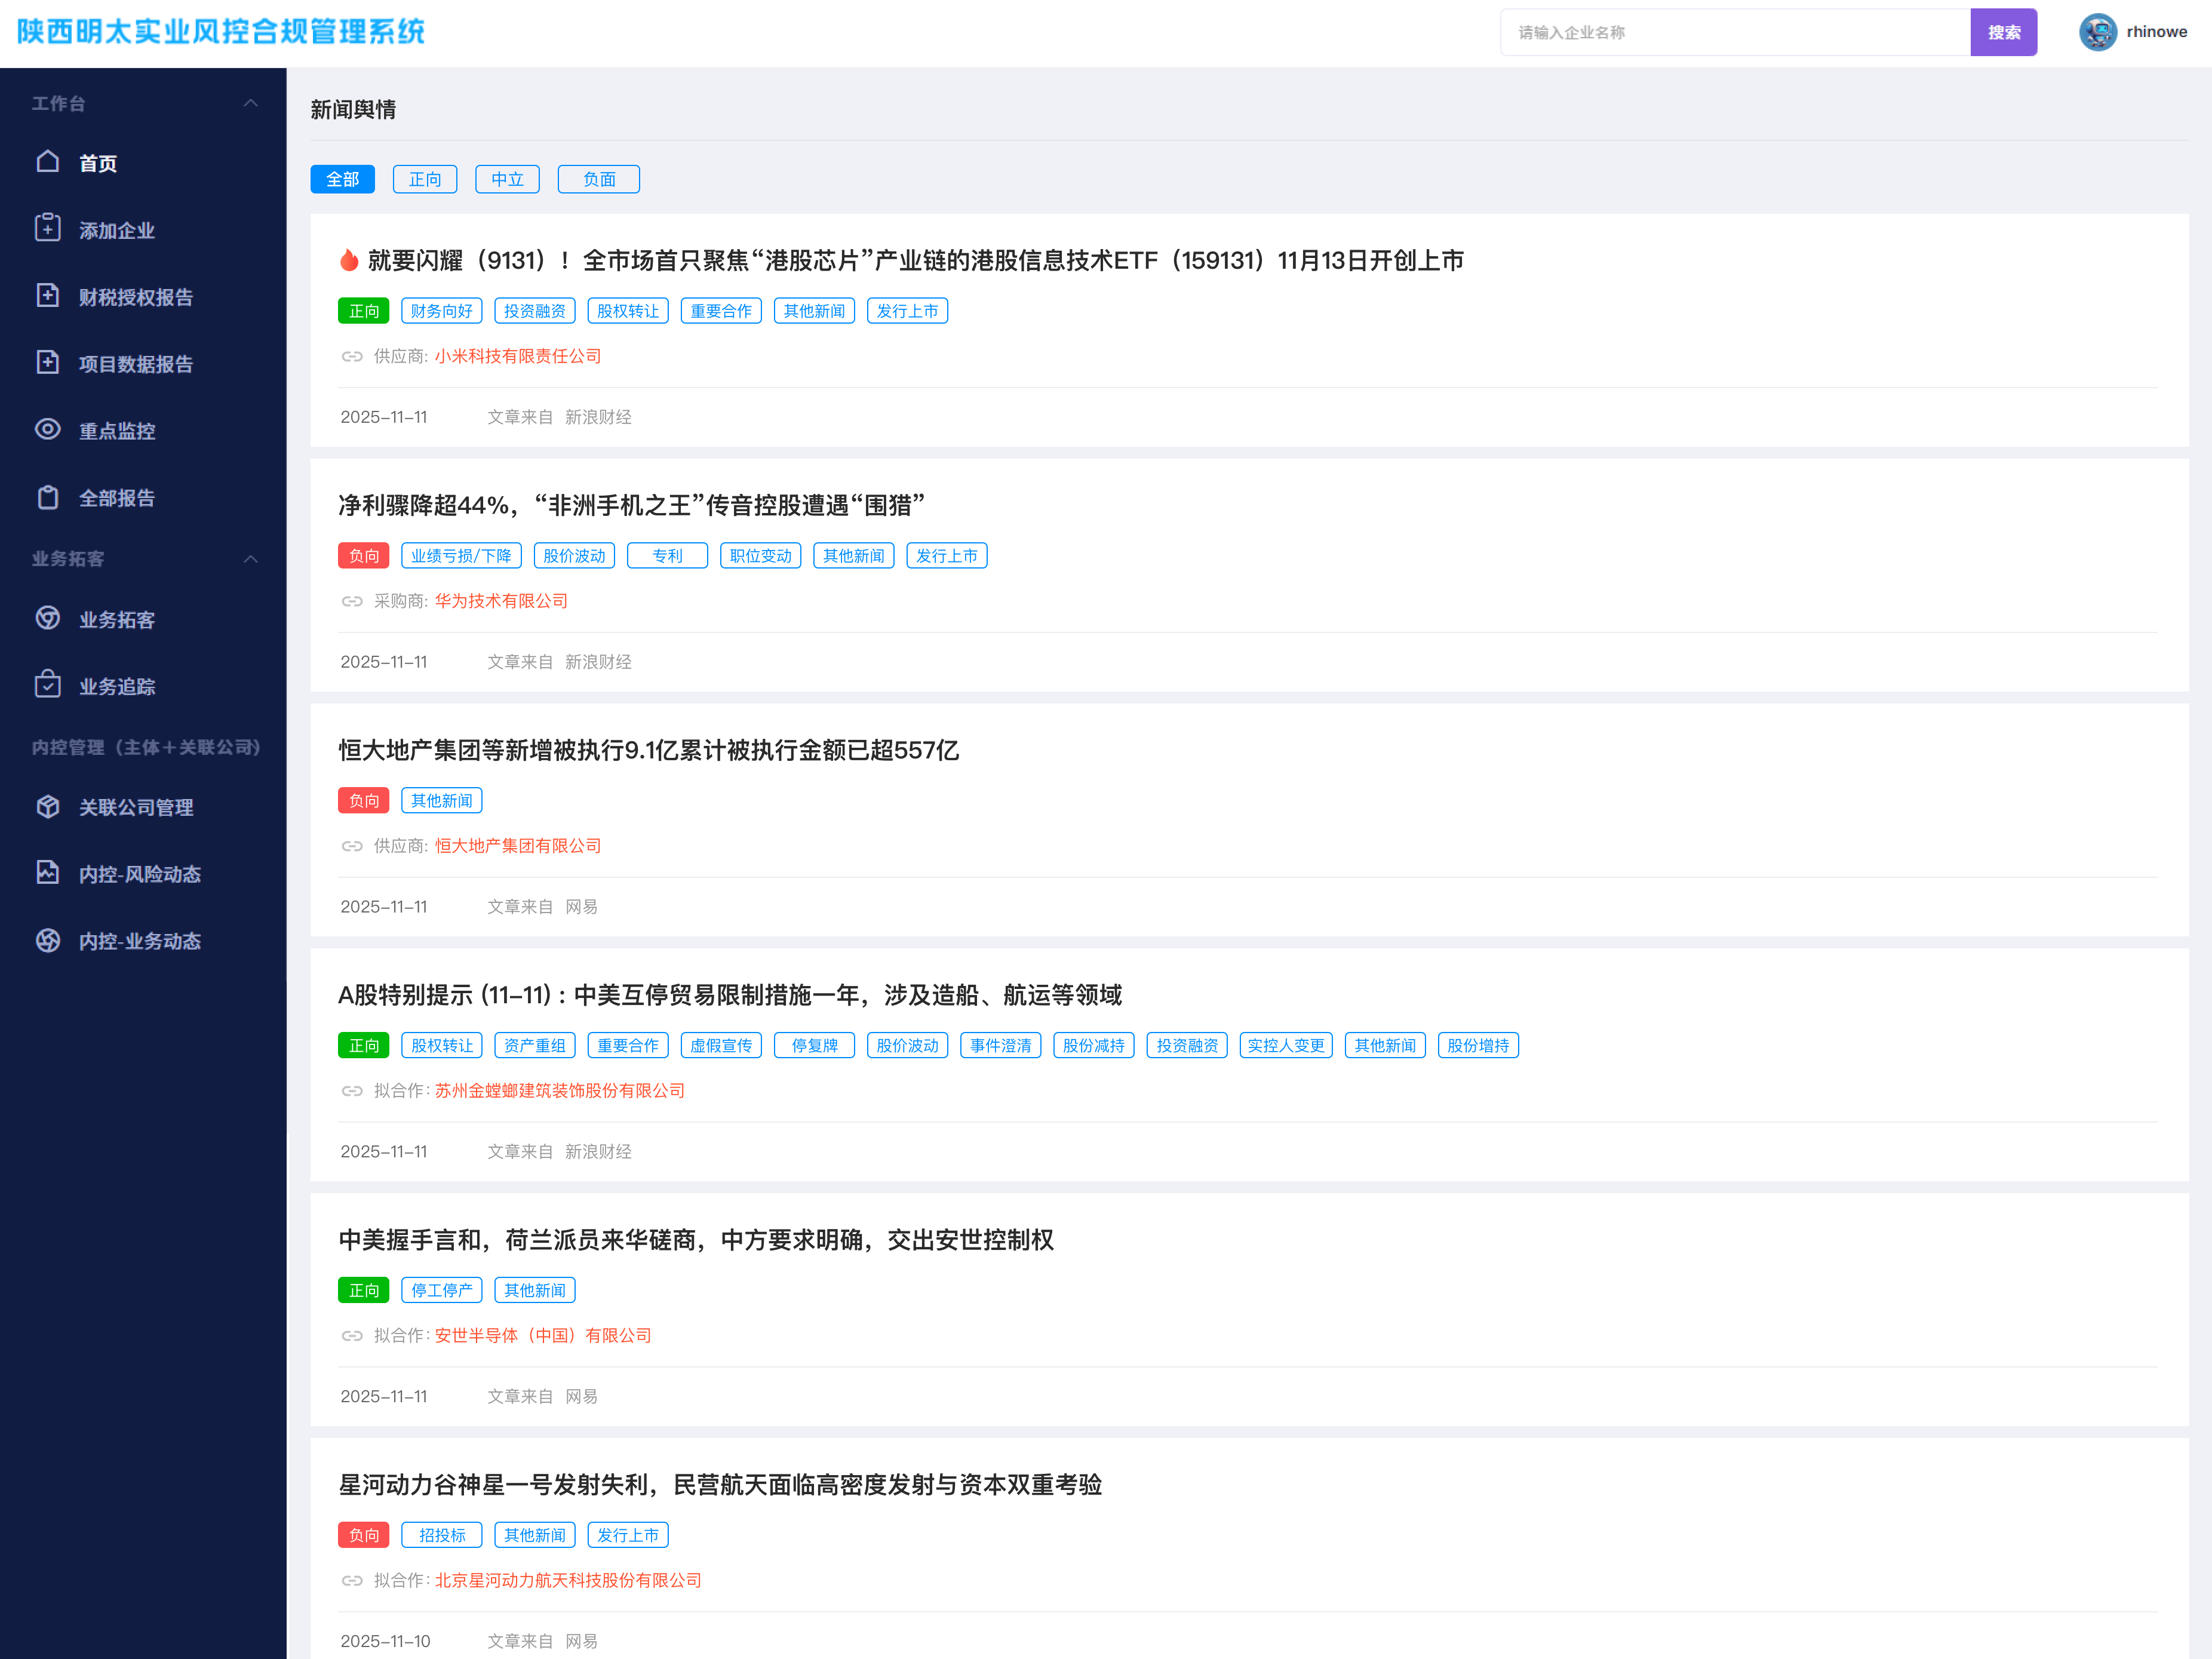
Task: Click the 关联公司管理 cube icon
Action: pos(47,806)
